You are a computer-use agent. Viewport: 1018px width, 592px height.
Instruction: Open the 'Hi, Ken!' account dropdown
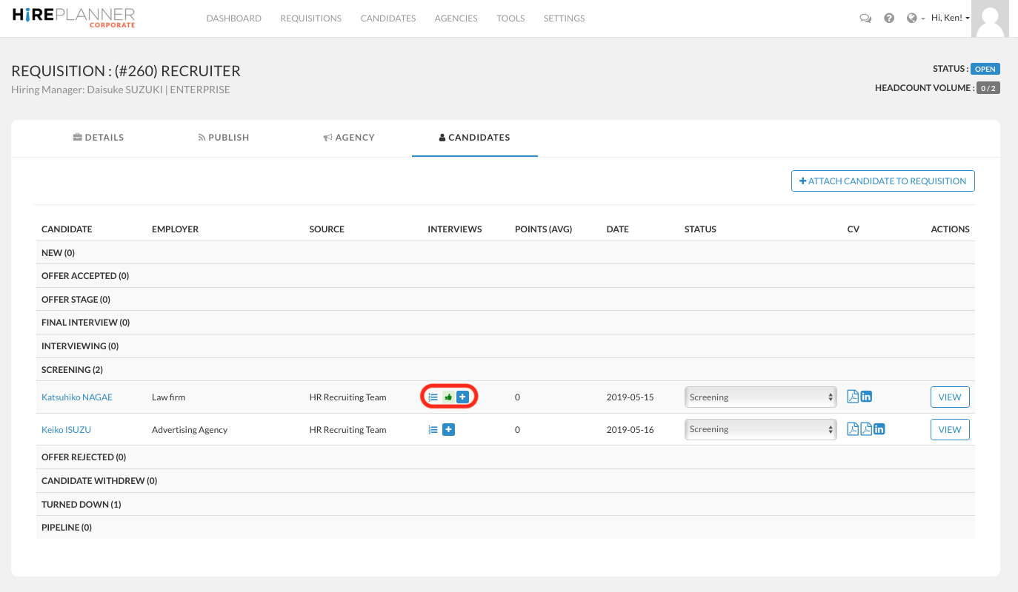(950, 17)
